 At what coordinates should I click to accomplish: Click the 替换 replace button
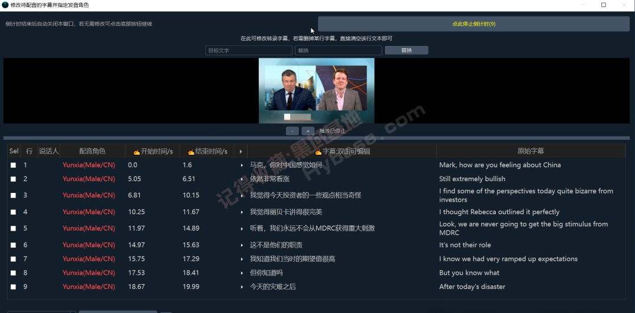click(x=406, y=51)
